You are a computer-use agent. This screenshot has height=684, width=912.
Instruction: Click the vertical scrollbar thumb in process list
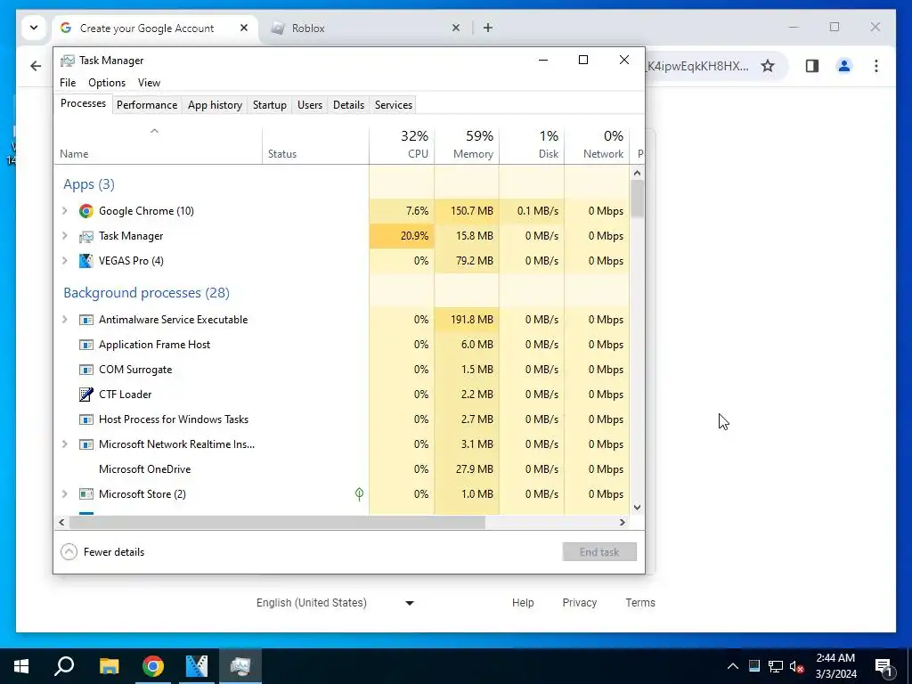coord(638,198)
